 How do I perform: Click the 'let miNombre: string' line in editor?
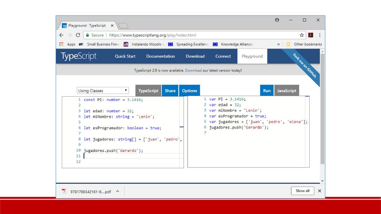tap(119, 117)
